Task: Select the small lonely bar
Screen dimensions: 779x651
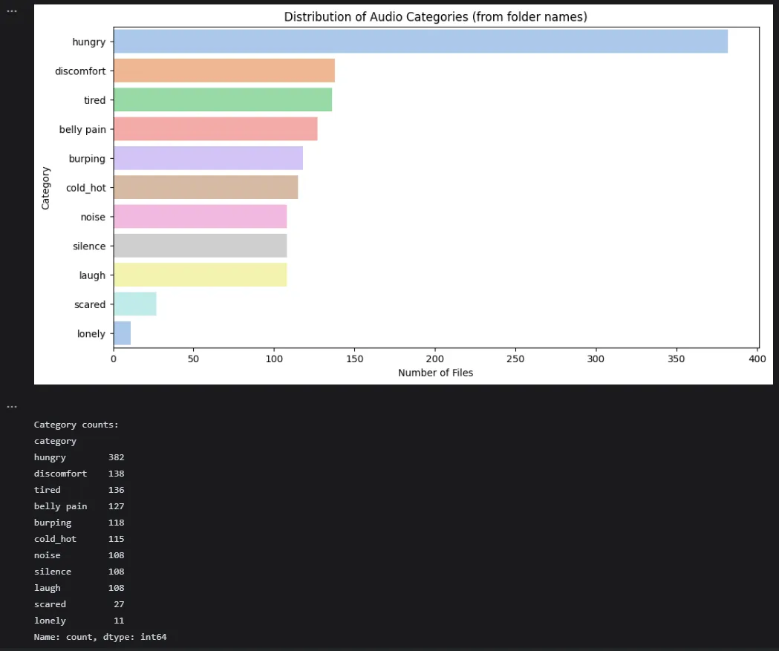Action: point(123,333)
